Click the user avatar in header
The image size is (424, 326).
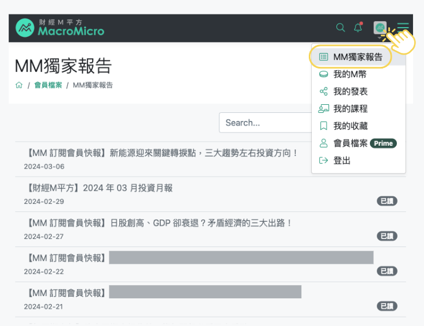[380, 28]
